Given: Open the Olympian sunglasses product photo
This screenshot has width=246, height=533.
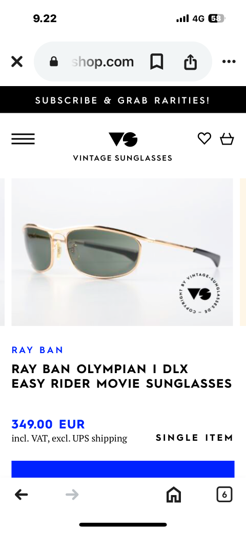Looking at the screenshot, I should pyautogui.click(x=122, y=252).
